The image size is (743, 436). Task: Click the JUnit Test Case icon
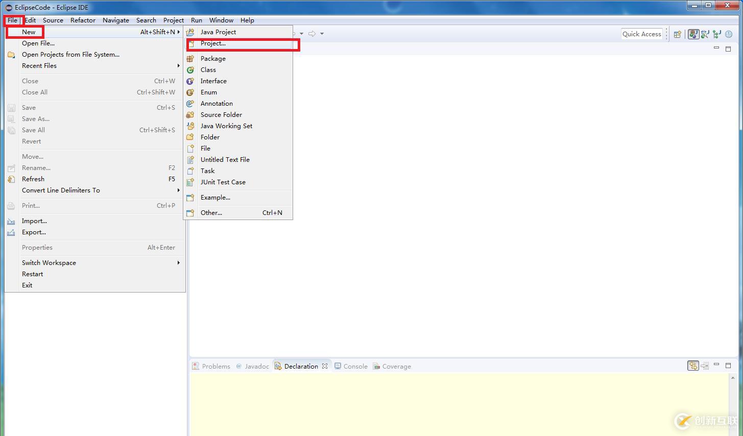pos(190,182)
